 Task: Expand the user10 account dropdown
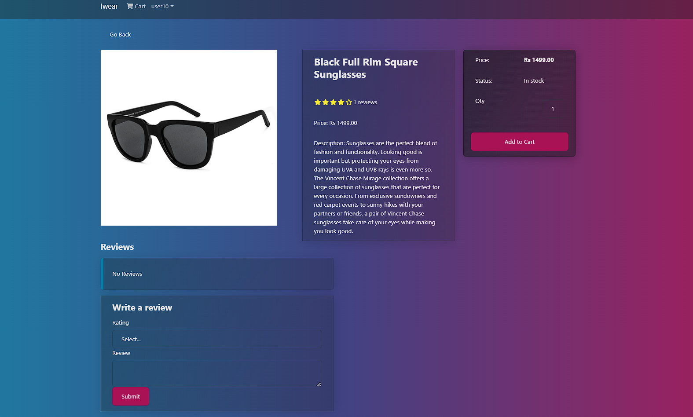tap(162, 6)
